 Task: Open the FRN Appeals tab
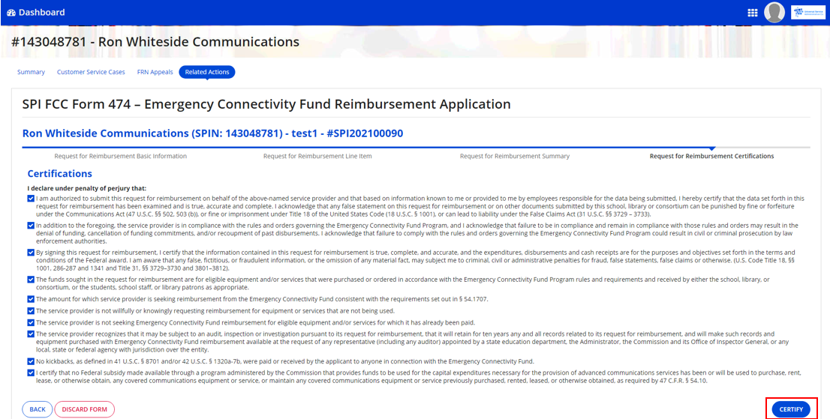coord(155,72)
